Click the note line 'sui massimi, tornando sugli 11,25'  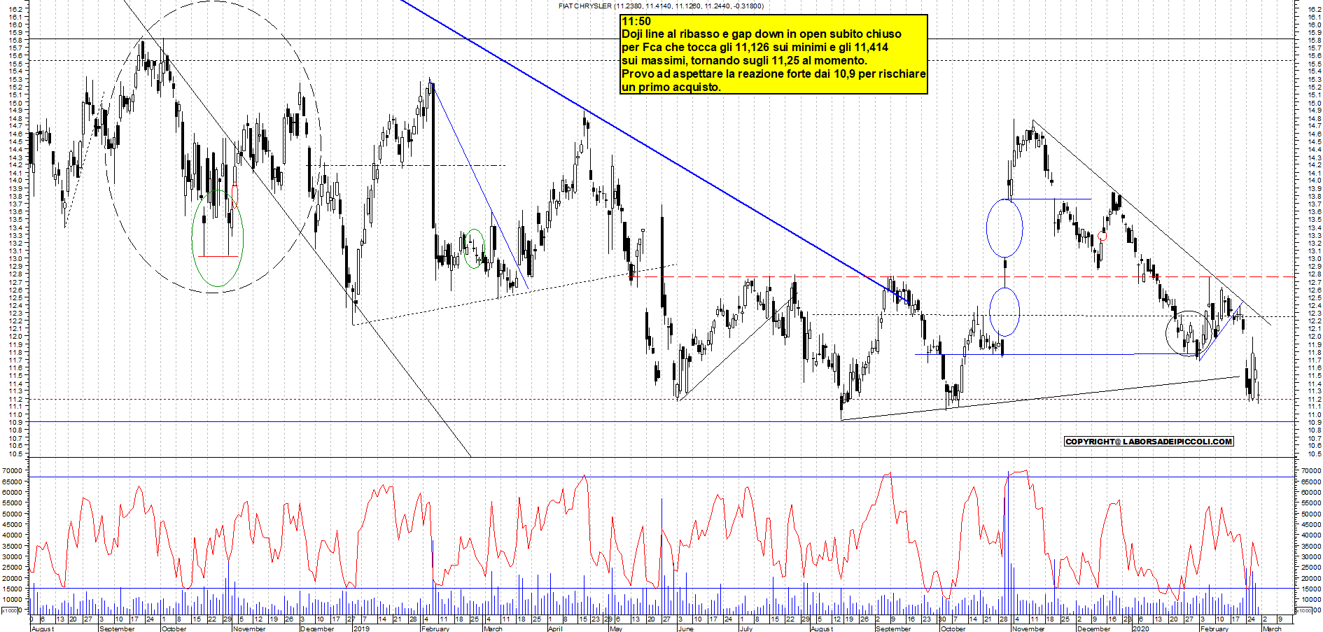(x=744, y=61)
